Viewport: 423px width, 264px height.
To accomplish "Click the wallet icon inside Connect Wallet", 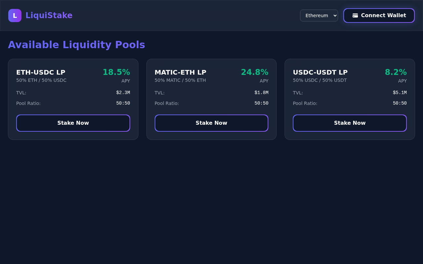I will [x=355, y=15].
